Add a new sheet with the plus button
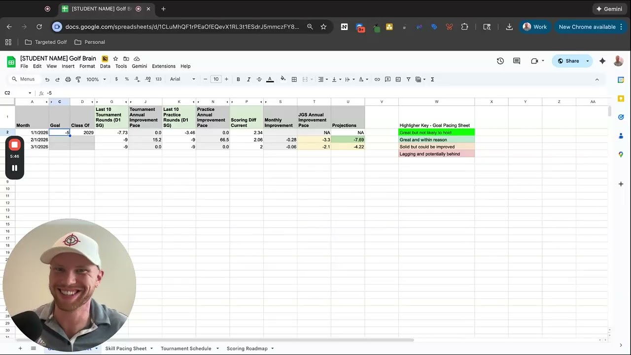 [x=20, y=349]
